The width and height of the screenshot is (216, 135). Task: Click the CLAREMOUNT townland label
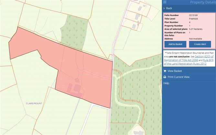[x=34, y=103]
